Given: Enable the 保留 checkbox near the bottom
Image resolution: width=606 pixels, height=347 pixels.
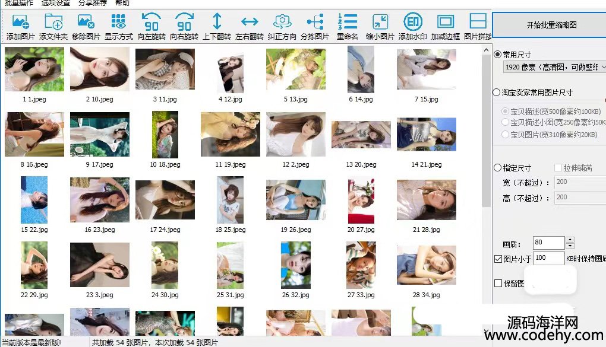Looking at the screenshot, I should pyautogui.click(x=498, y=284).
